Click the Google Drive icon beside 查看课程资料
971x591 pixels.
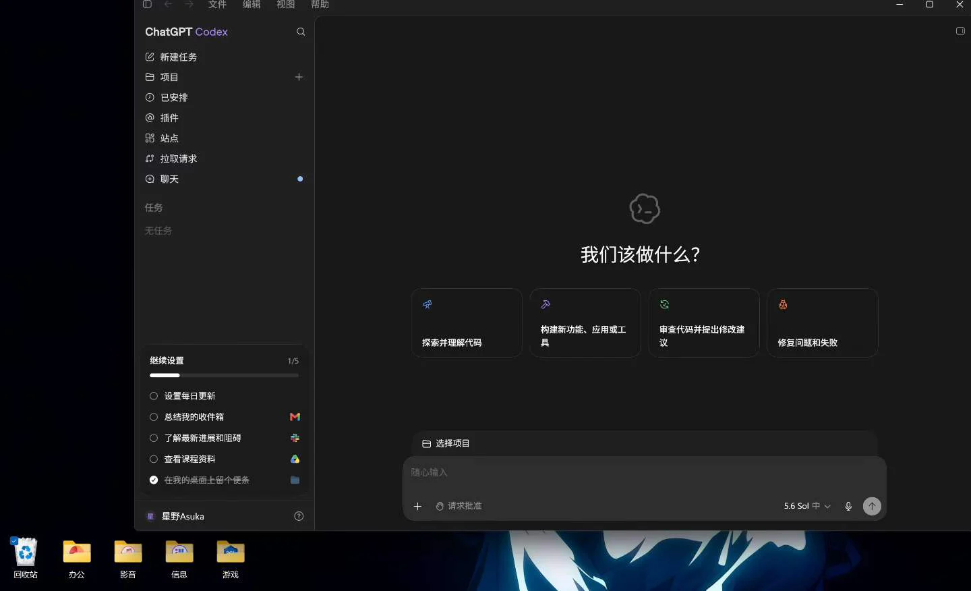tap(295, 459)
